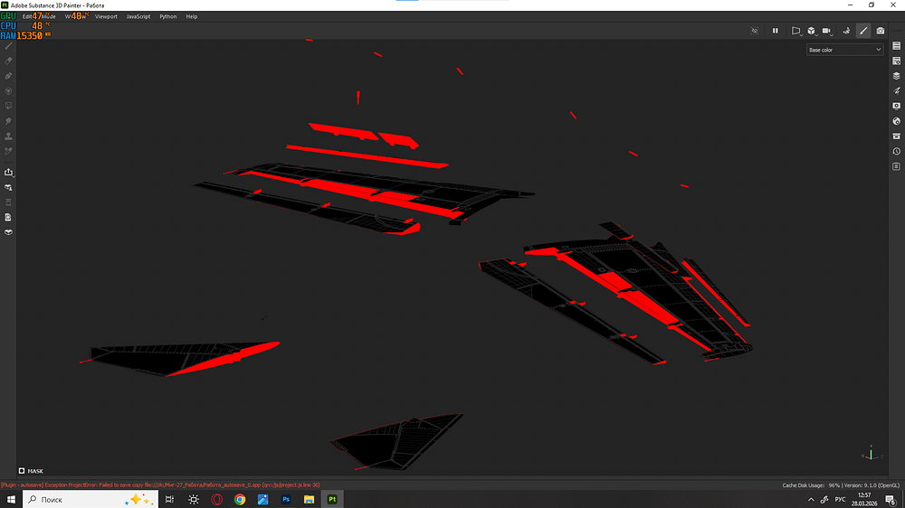Open the Windows Start menu

click(11, 499)
